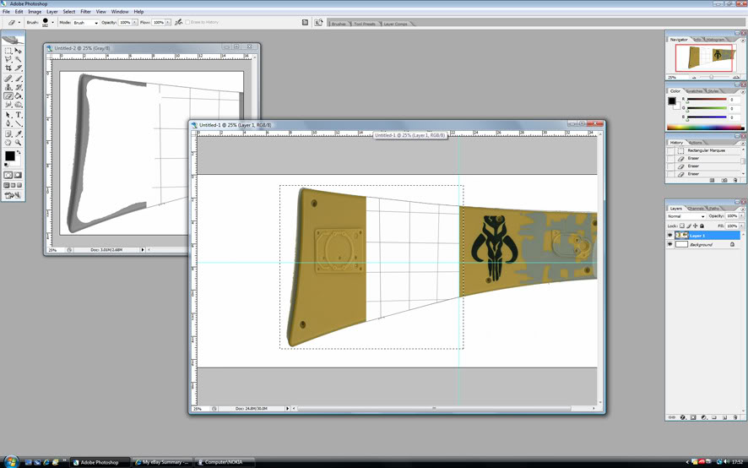Click the new snapshot icon in History panel
This screenshot has height=468, width=748.
click(724, 180)
